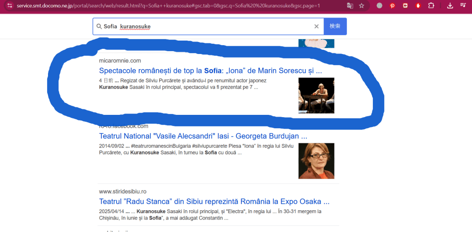Open the red stop-hand blocker extension
The width and height of the screenshot is (472, 232).
[418, 6]
